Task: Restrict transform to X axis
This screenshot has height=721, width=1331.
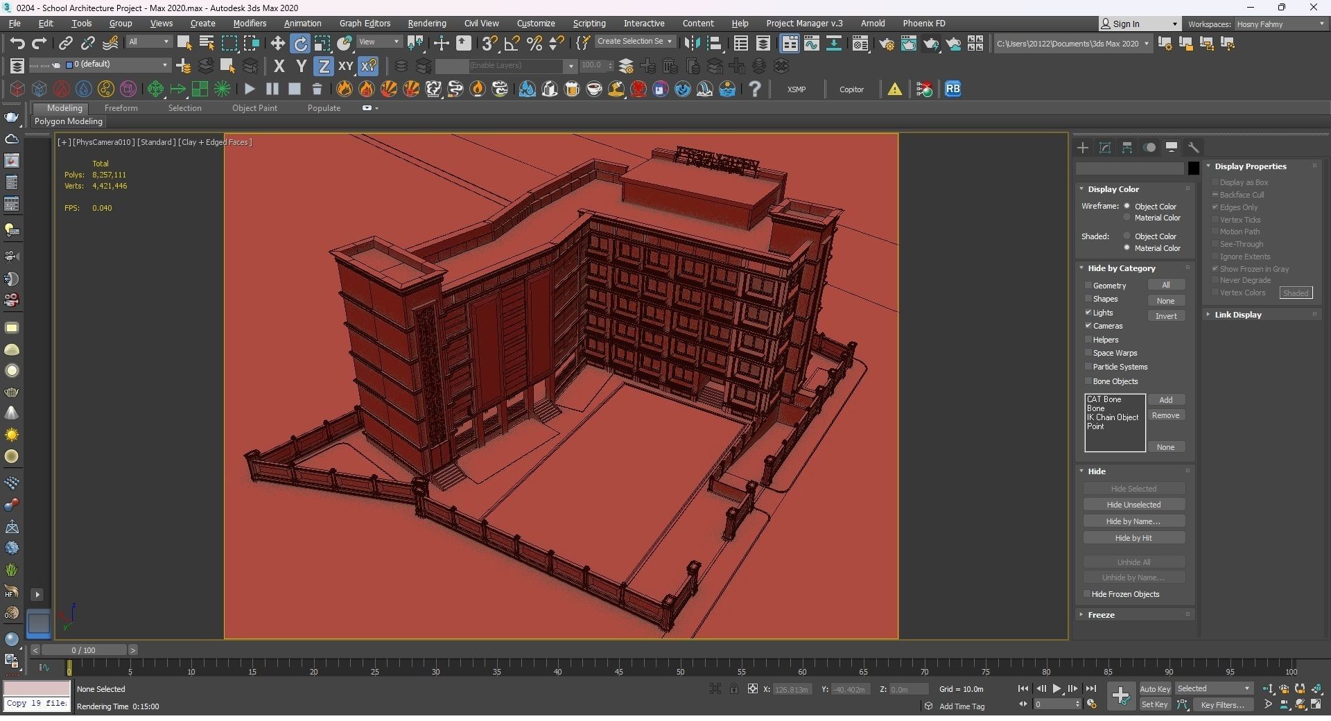Action: 279,67
